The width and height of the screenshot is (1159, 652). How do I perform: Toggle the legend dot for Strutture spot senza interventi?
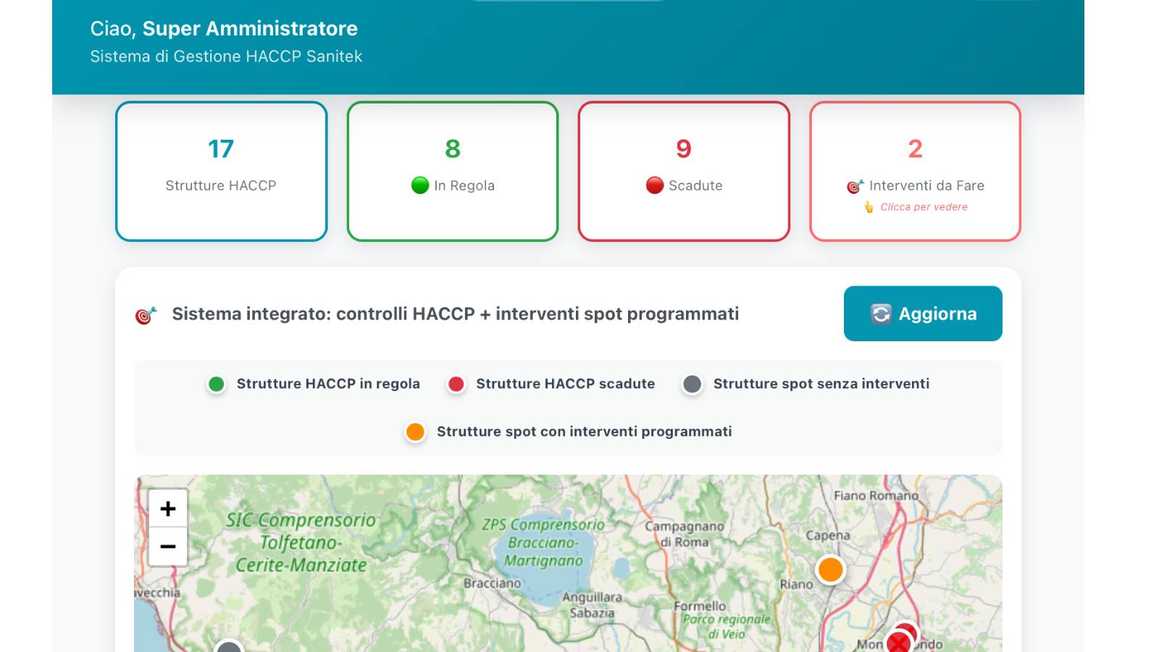tap(693, 384)
